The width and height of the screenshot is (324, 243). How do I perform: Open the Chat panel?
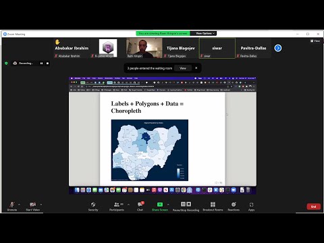point(140,207)
